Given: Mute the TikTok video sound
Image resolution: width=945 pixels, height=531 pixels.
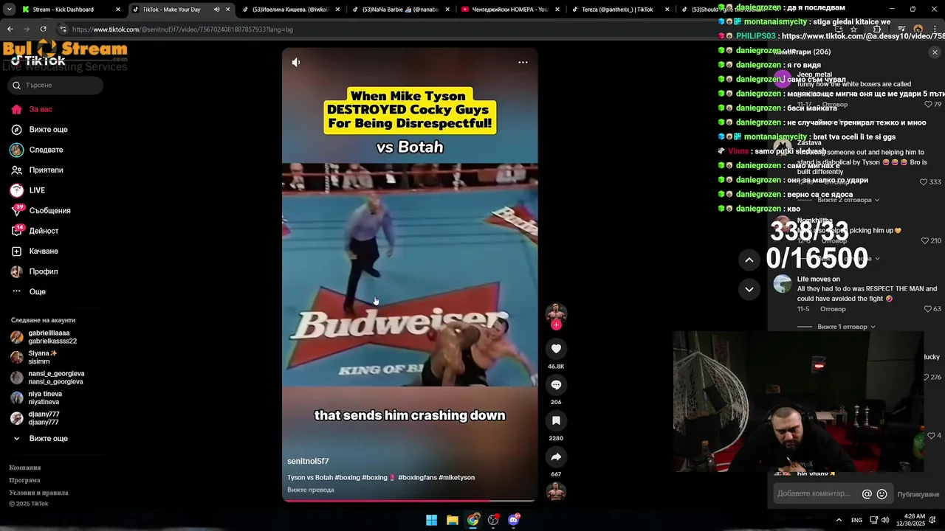Looking at the screenshot, I should click(x=296, y=63).
